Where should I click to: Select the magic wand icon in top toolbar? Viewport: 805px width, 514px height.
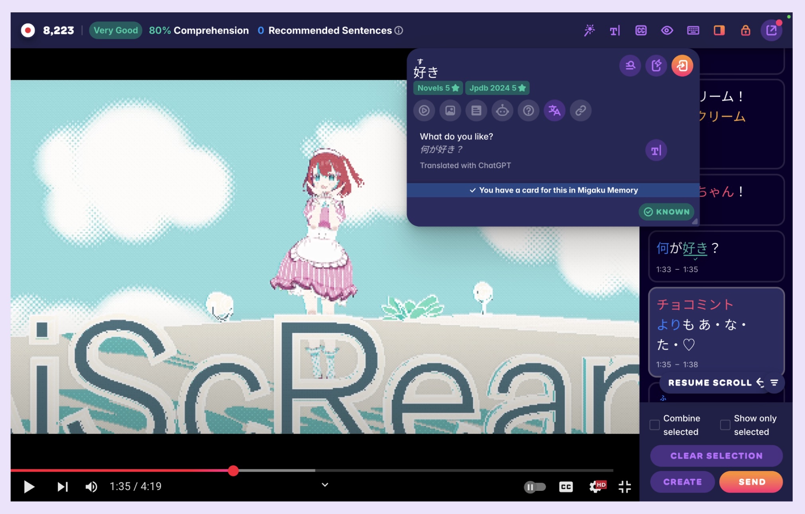[x=589, y=30]
